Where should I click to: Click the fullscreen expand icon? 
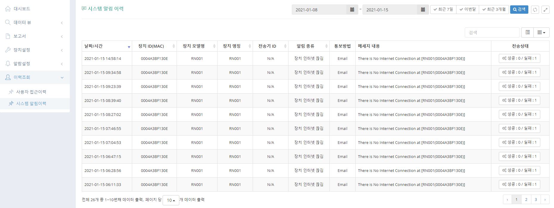tap(545, 10)
